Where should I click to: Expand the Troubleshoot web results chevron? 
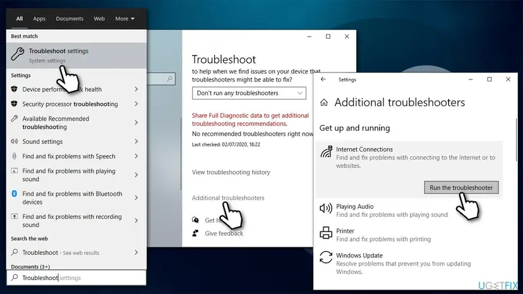pos(136,252)
